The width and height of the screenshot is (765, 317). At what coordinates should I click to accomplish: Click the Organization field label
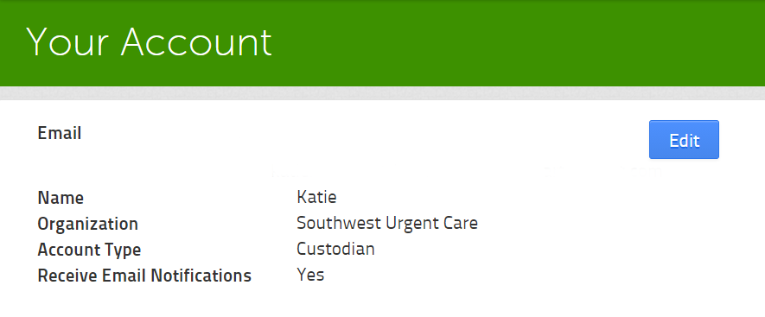88,225
